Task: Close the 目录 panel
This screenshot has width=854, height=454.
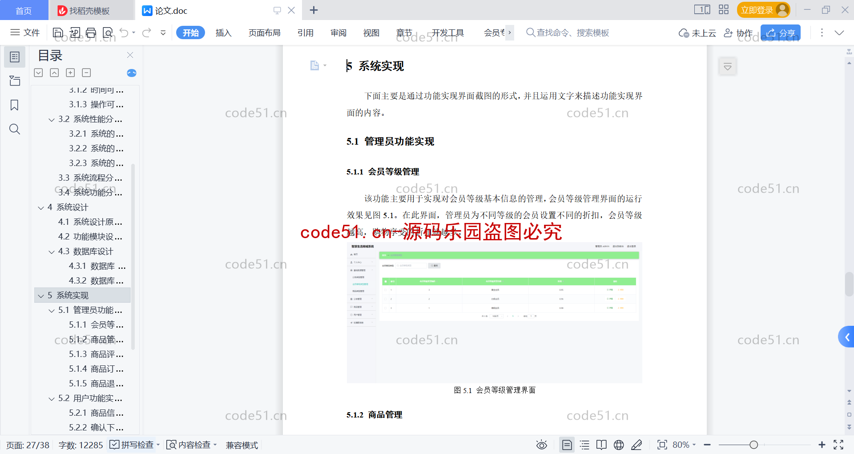Action: (x=130, y=55)
